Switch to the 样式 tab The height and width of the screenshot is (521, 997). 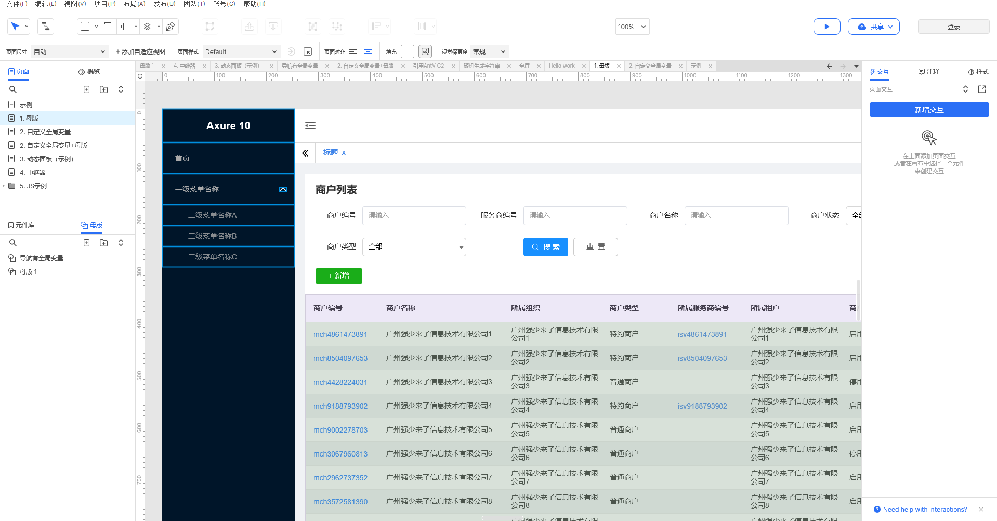tap(978, 72)
